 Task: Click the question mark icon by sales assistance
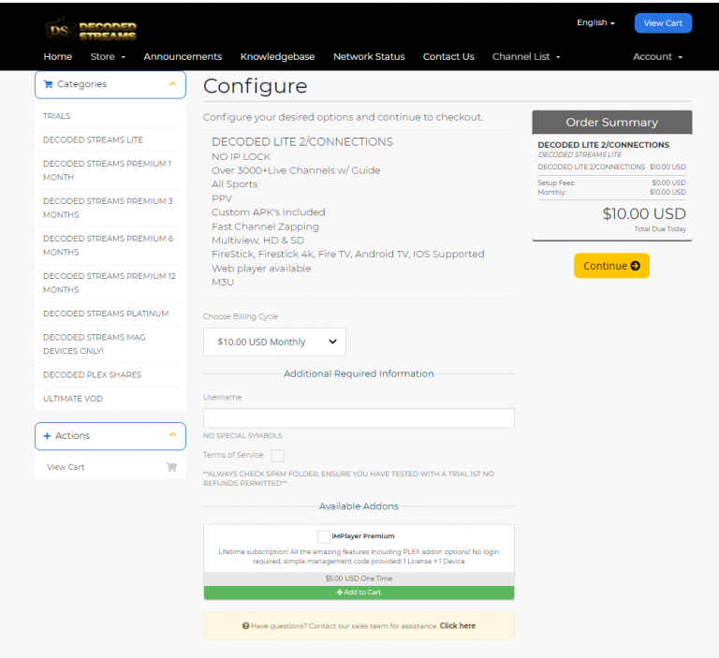click(x=246, y=626)
